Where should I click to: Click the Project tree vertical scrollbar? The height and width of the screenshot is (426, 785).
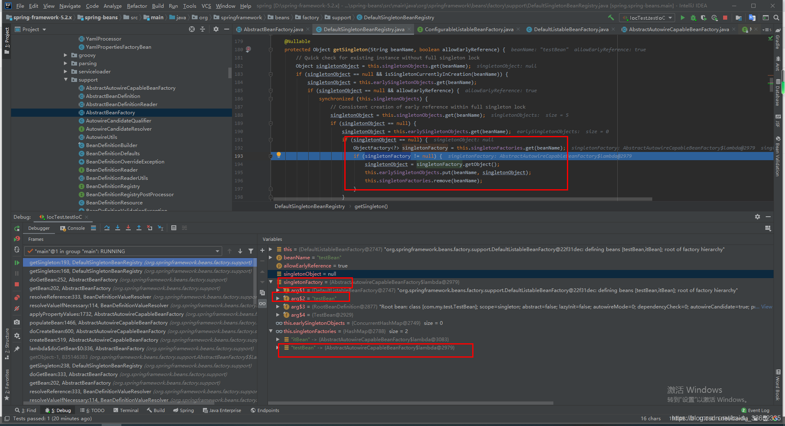230,72
